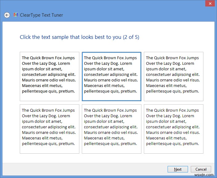Close the ClearType Text Tuner window
This screenshot has height=178, width=217.
click(210, 4)
